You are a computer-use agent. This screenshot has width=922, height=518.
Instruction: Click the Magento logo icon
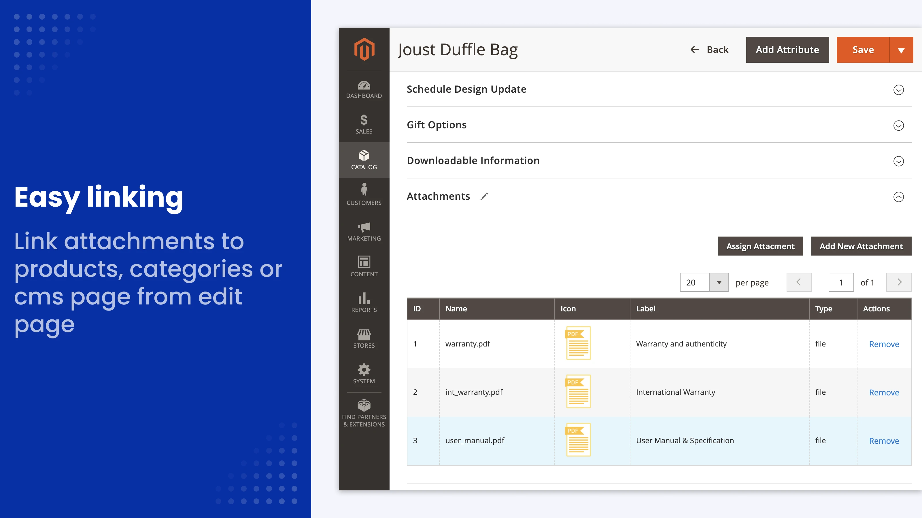(364, 49)
